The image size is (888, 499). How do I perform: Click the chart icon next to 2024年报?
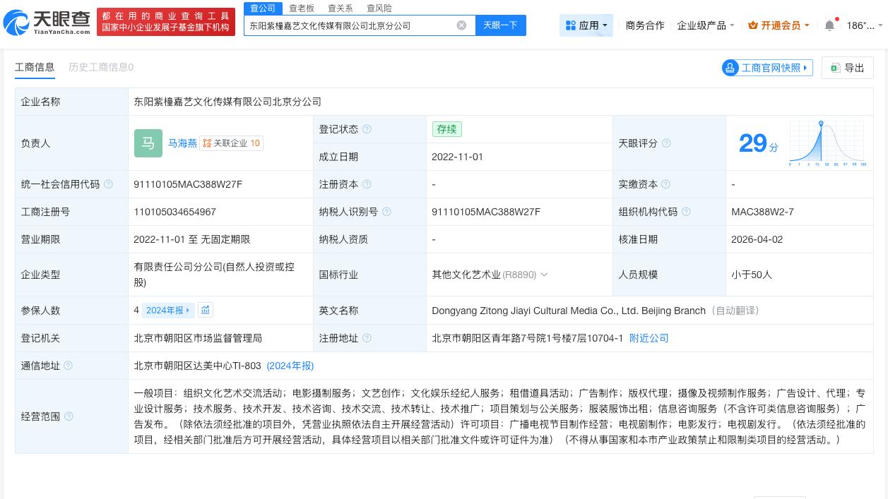[206, 310]
